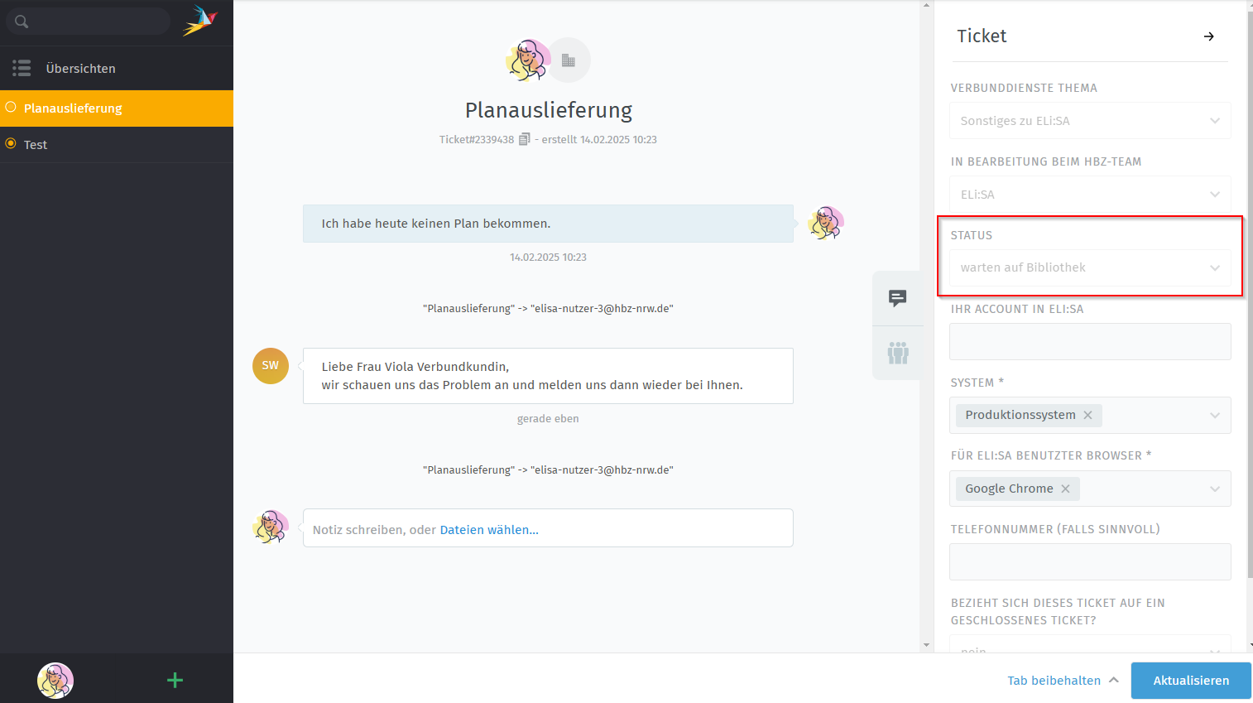
Task: Remove the Produktionssystem tag
Action: (x=1087, y=415)
